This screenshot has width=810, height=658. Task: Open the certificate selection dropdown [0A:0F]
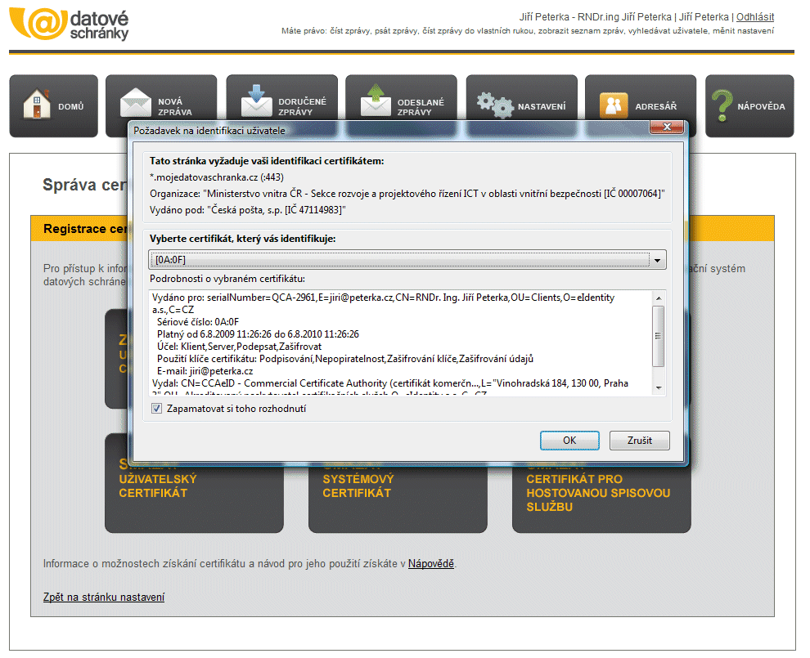tap(407, 260)
